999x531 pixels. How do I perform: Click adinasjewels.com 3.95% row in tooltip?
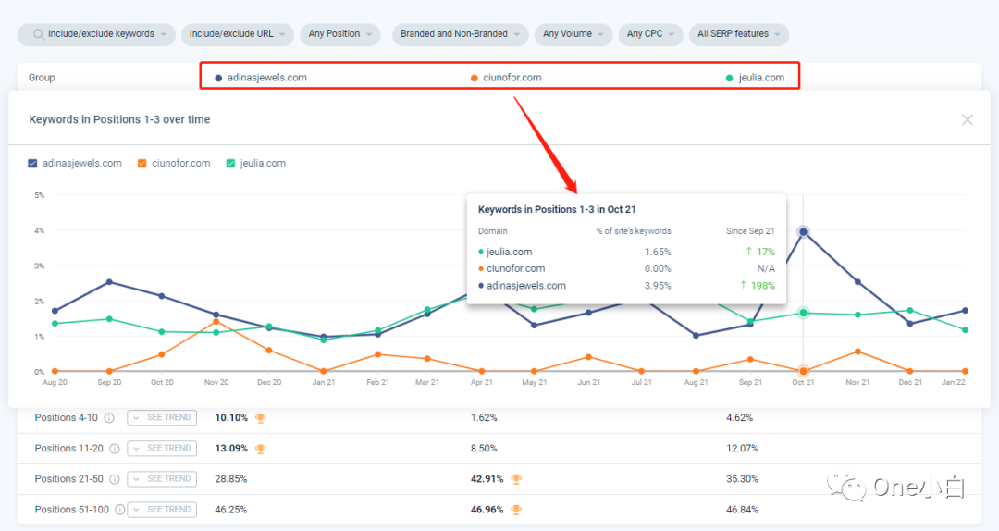tap(626, 286)
